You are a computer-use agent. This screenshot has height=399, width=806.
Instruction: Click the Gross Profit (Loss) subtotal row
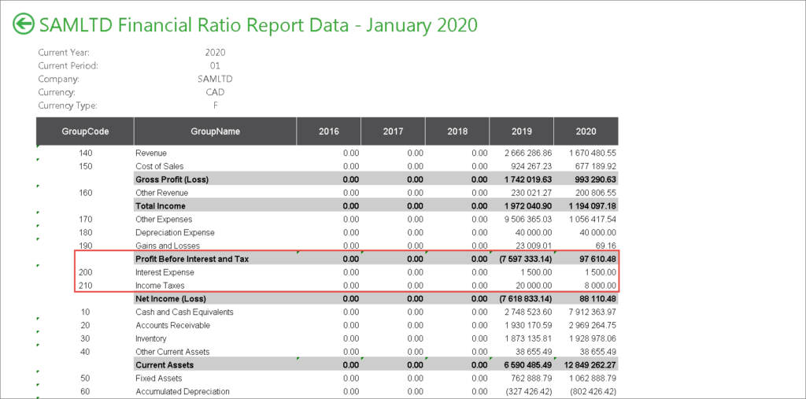(x=375, y=179)
